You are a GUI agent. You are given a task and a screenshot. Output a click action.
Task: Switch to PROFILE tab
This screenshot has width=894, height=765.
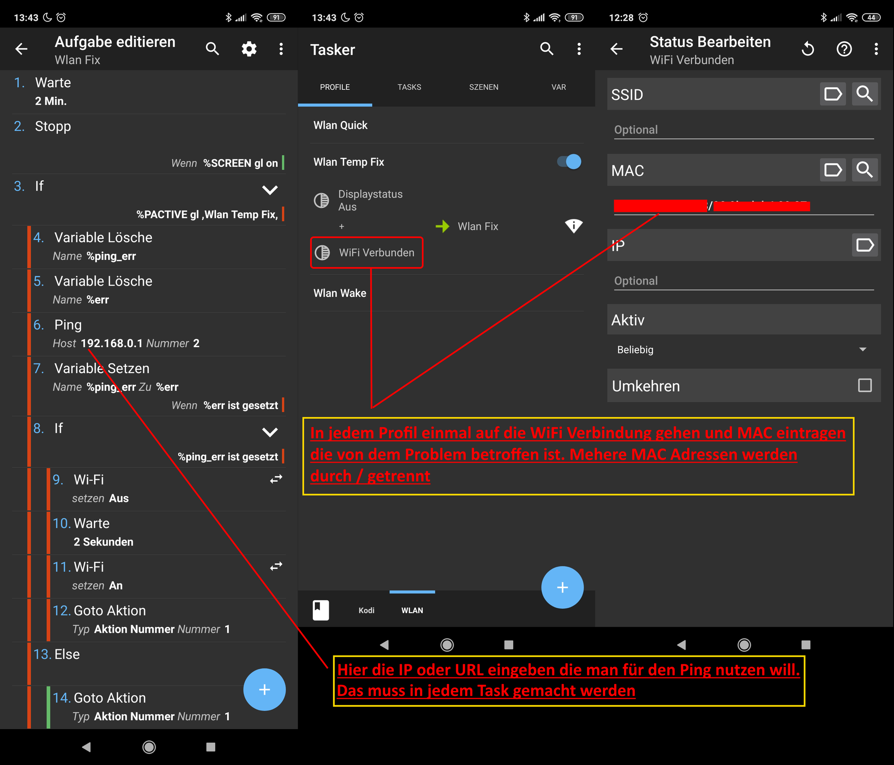[x=335, y=87]
